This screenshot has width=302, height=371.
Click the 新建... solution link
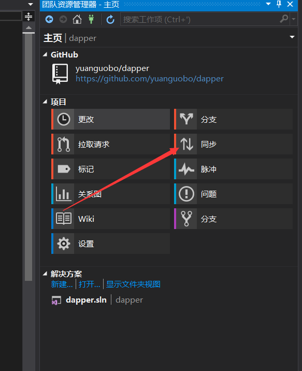point(62,284)
